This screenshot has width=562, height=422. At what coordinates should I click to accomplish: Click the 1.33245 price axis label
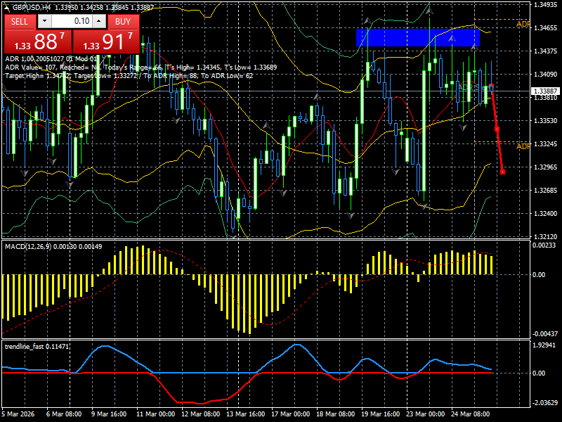(x=545, y=144)
